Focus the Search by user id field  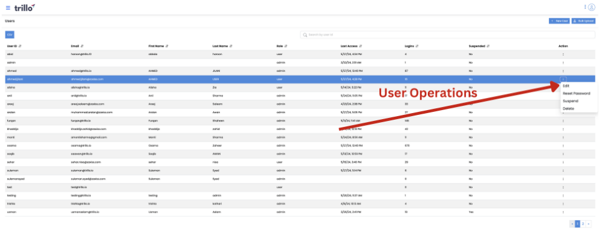pos(447,35)
